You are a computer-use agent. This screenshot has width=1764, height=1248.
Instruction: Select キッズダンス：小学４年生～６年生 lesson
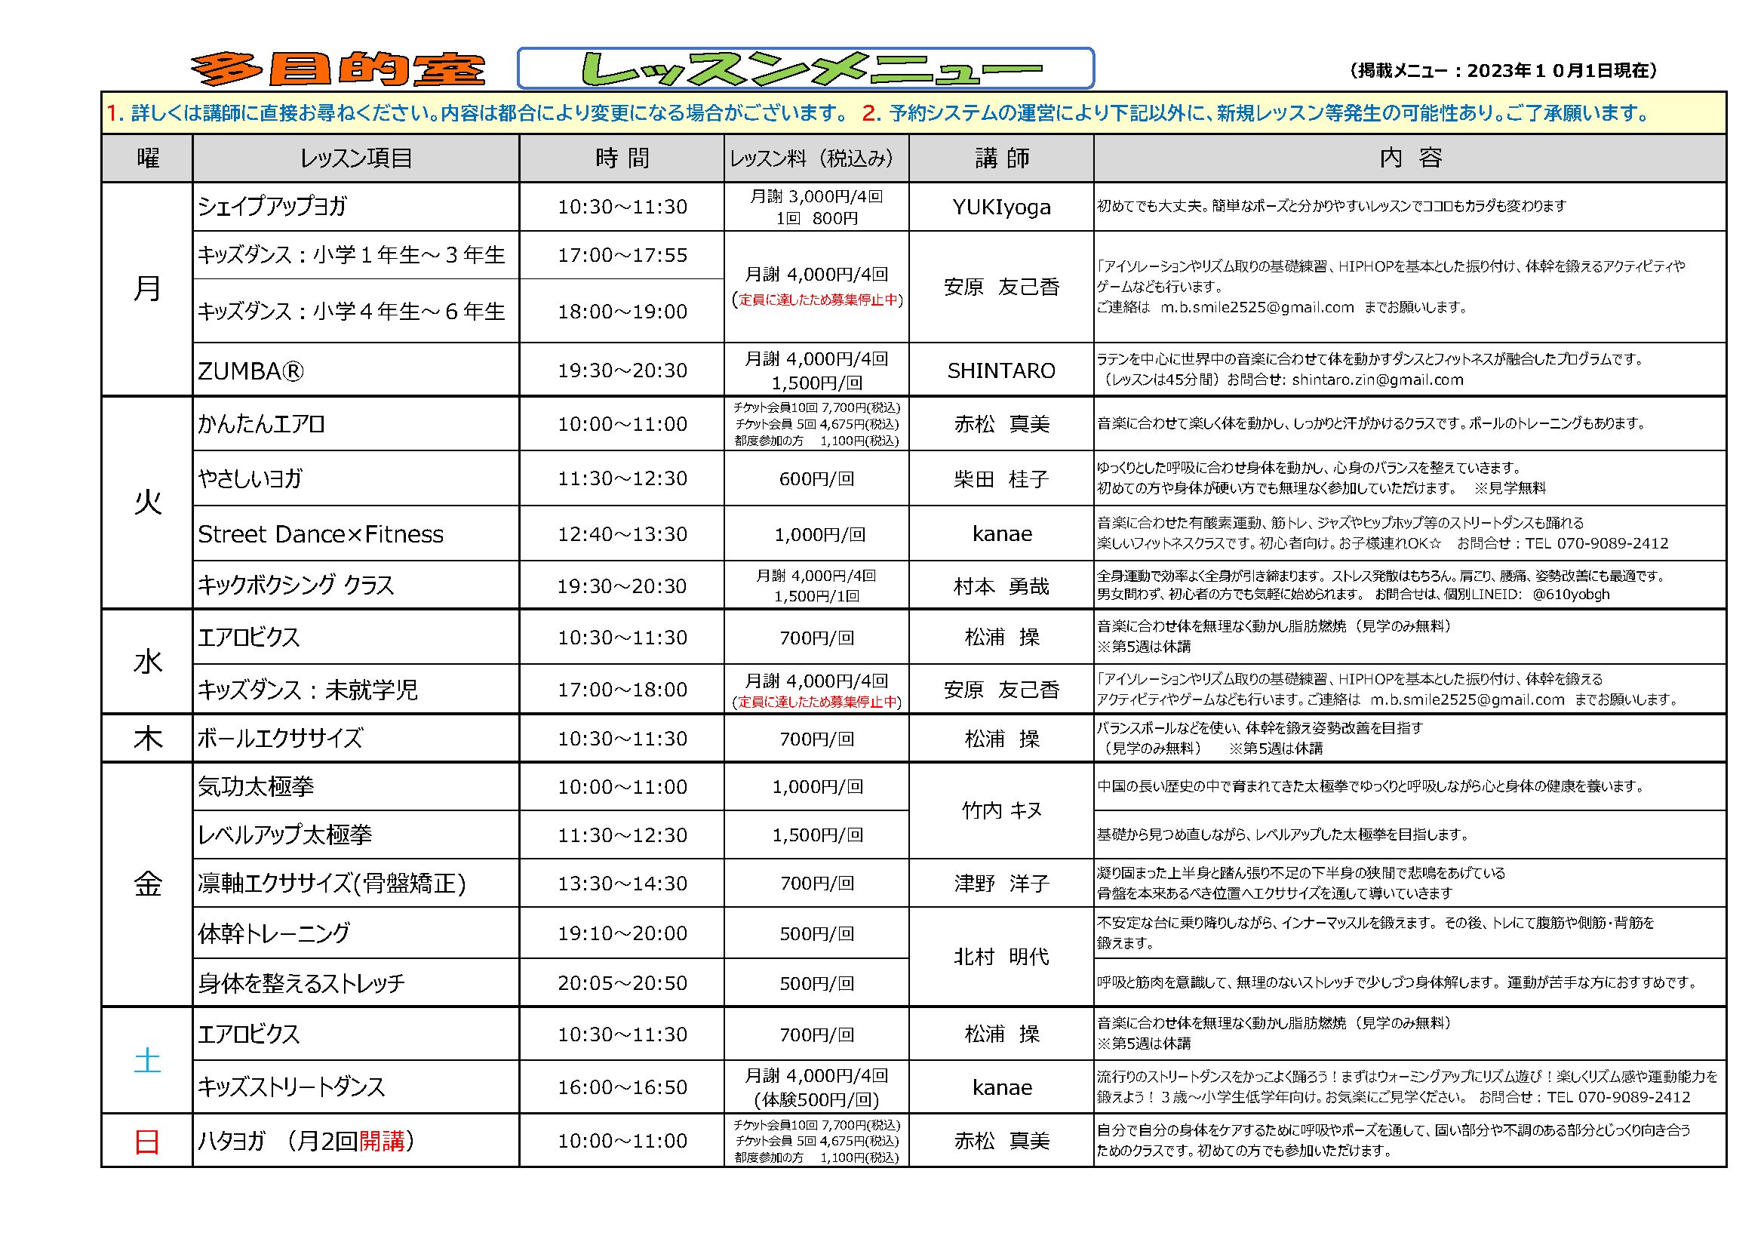(355, 311)
